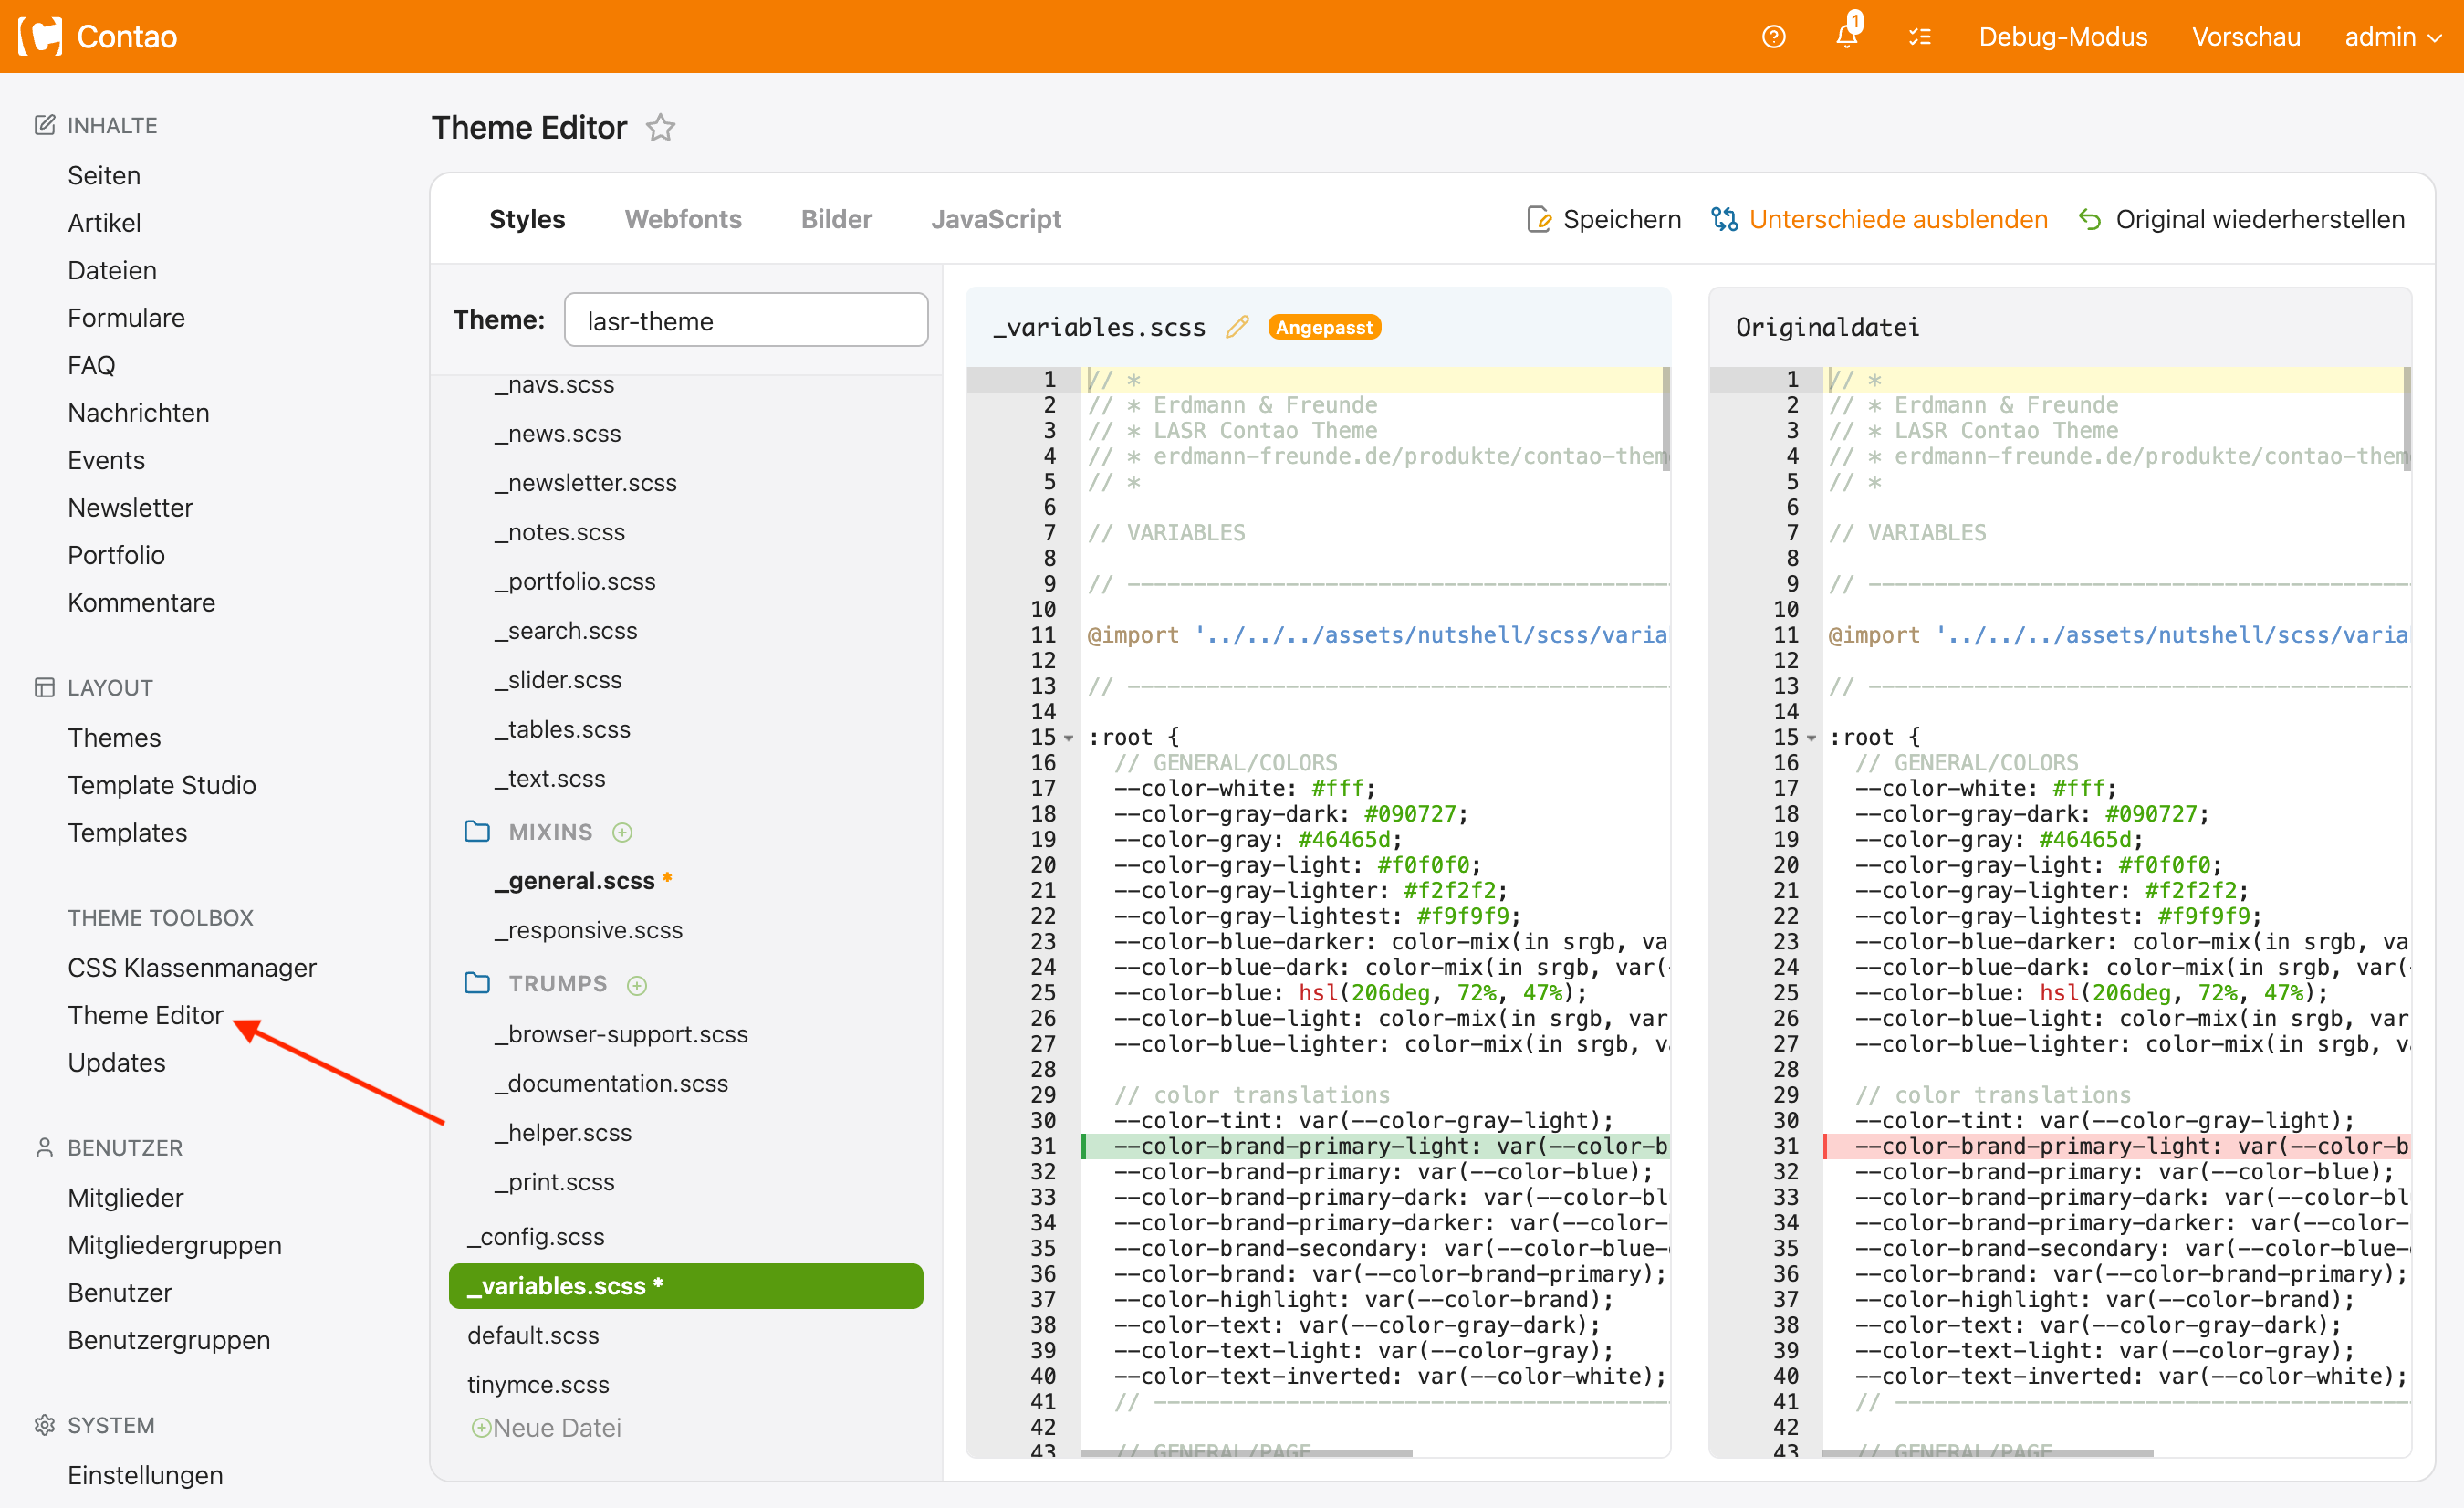The height and width of the screenshot is (1508, 2464).
Task: Click the BENUTZER user section icon
Action: click(x=45, y=1147)
